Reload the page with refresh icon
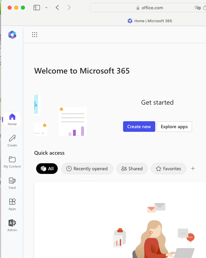 tap(204, 8)
